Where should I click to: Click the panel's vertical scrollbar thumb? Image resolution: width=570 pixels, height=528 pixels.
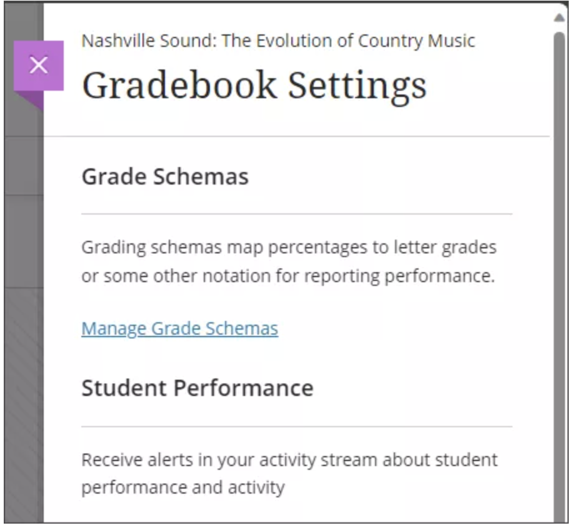(x=559, y=250)
